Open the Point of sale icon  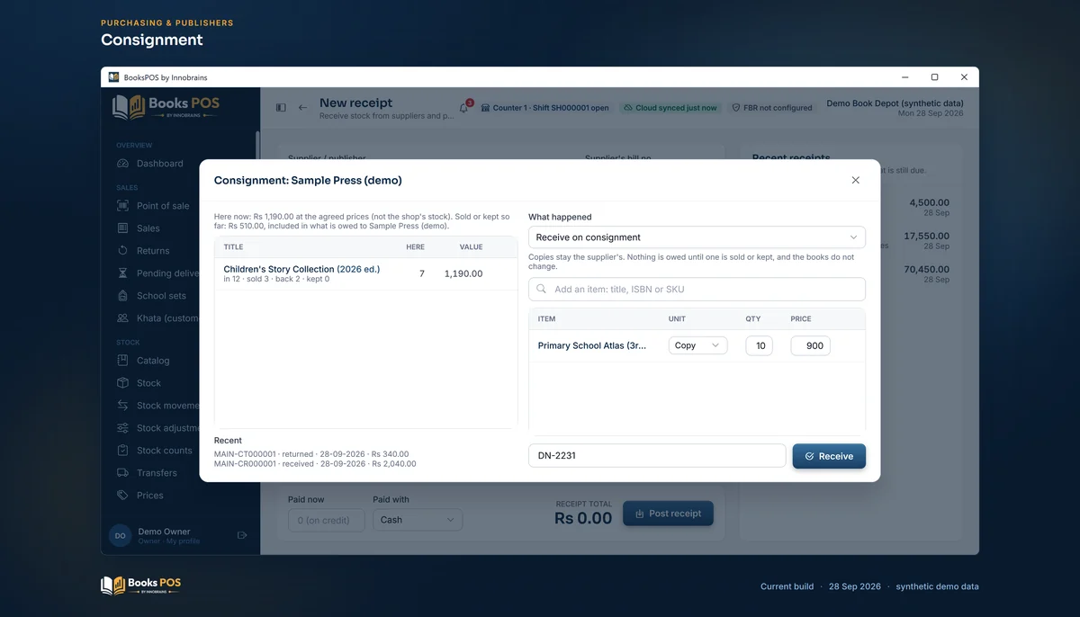122,206
